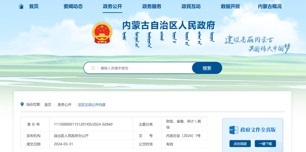Screen dimensions: 306x152
Task: Click the 一键下载 button
Action: coord(265,143)
